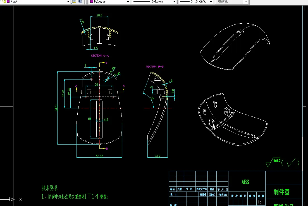The width and height of the screenshot is (308, 206).
Task: Select the 23.2 dimension under the side view
Action: [157, 156]
